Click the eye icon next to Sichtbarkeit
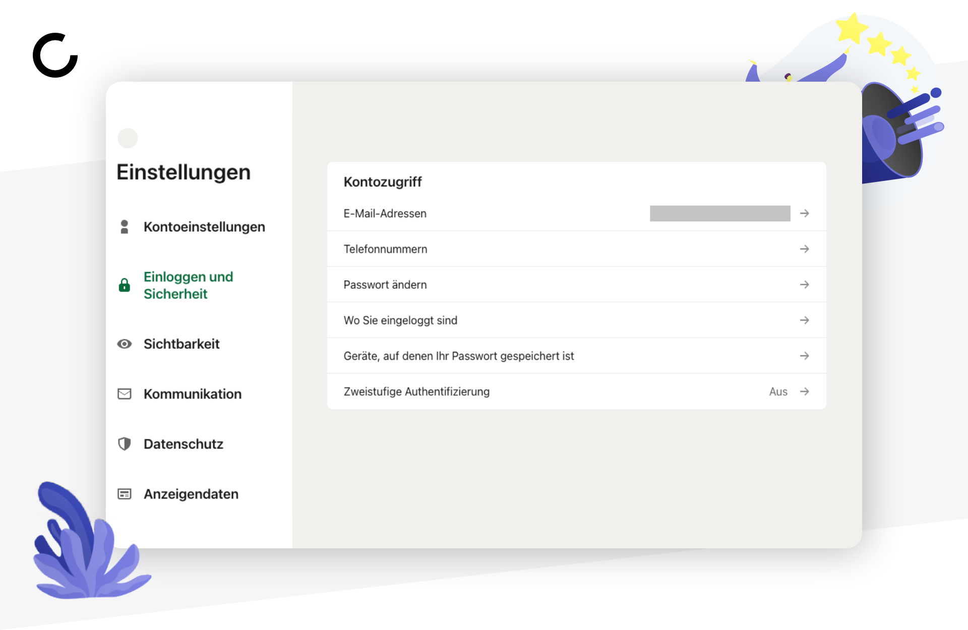Image resolution: width=968 pixels, height=630 pixels. [125, 344]
